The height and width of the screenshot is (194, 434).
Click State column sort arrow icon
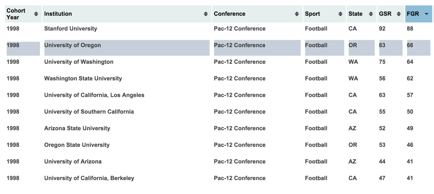370,14
